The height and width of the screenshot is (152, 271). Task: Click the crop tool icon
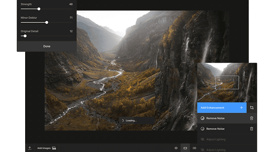252,108
